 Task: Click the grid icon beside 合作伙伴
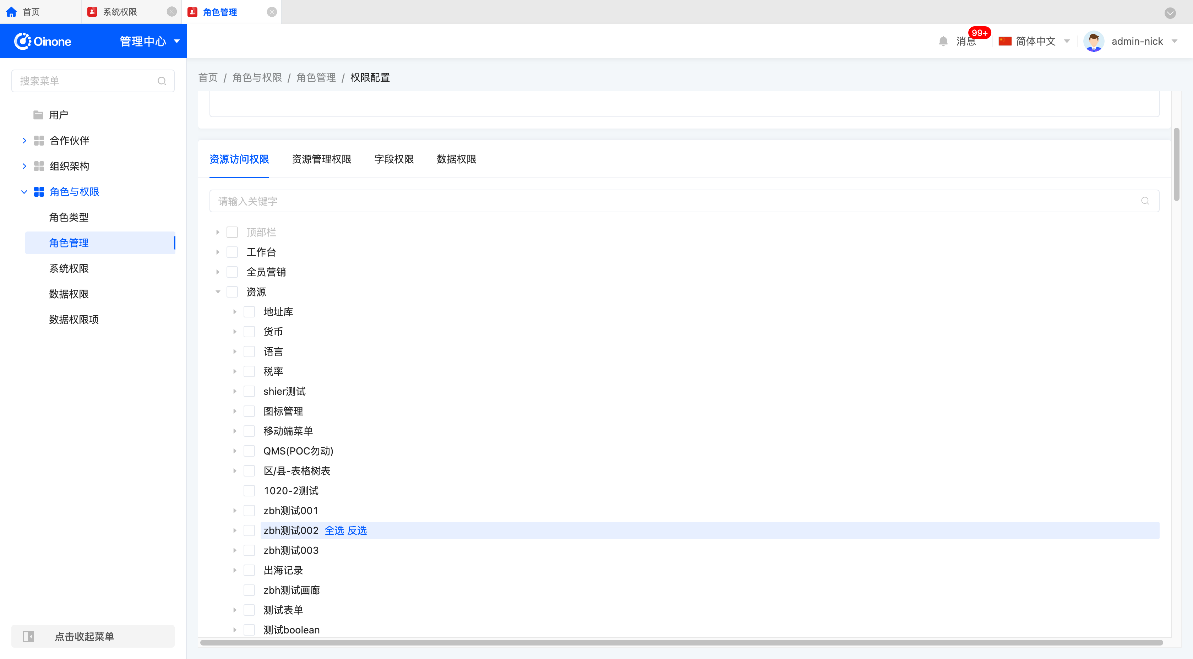(x=39, y=140)
